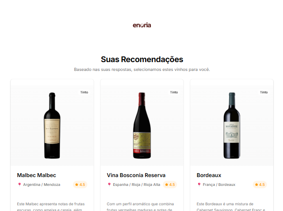
Task: Click the Suas Recomendações heading
Action: point(142,59)
